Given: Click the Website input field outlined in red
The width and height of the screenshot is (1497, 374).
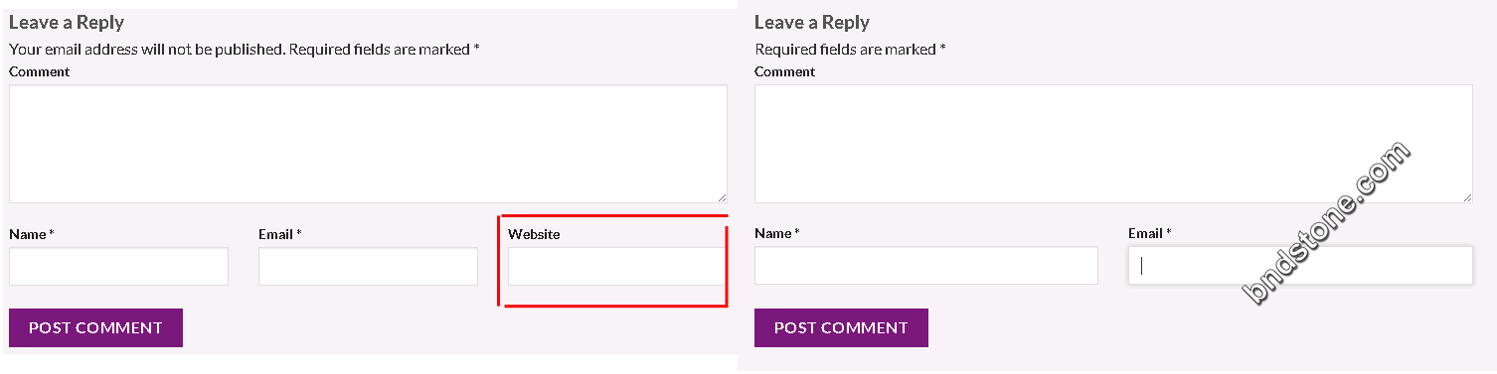Looking at the screenshot, I should point(616,266).
